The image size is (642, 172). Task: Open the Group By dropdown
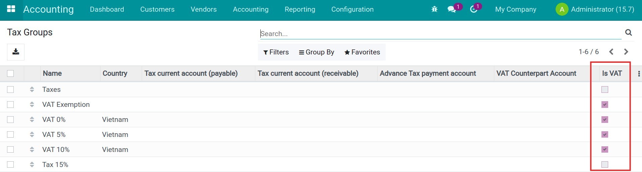(x=316, y=52)
